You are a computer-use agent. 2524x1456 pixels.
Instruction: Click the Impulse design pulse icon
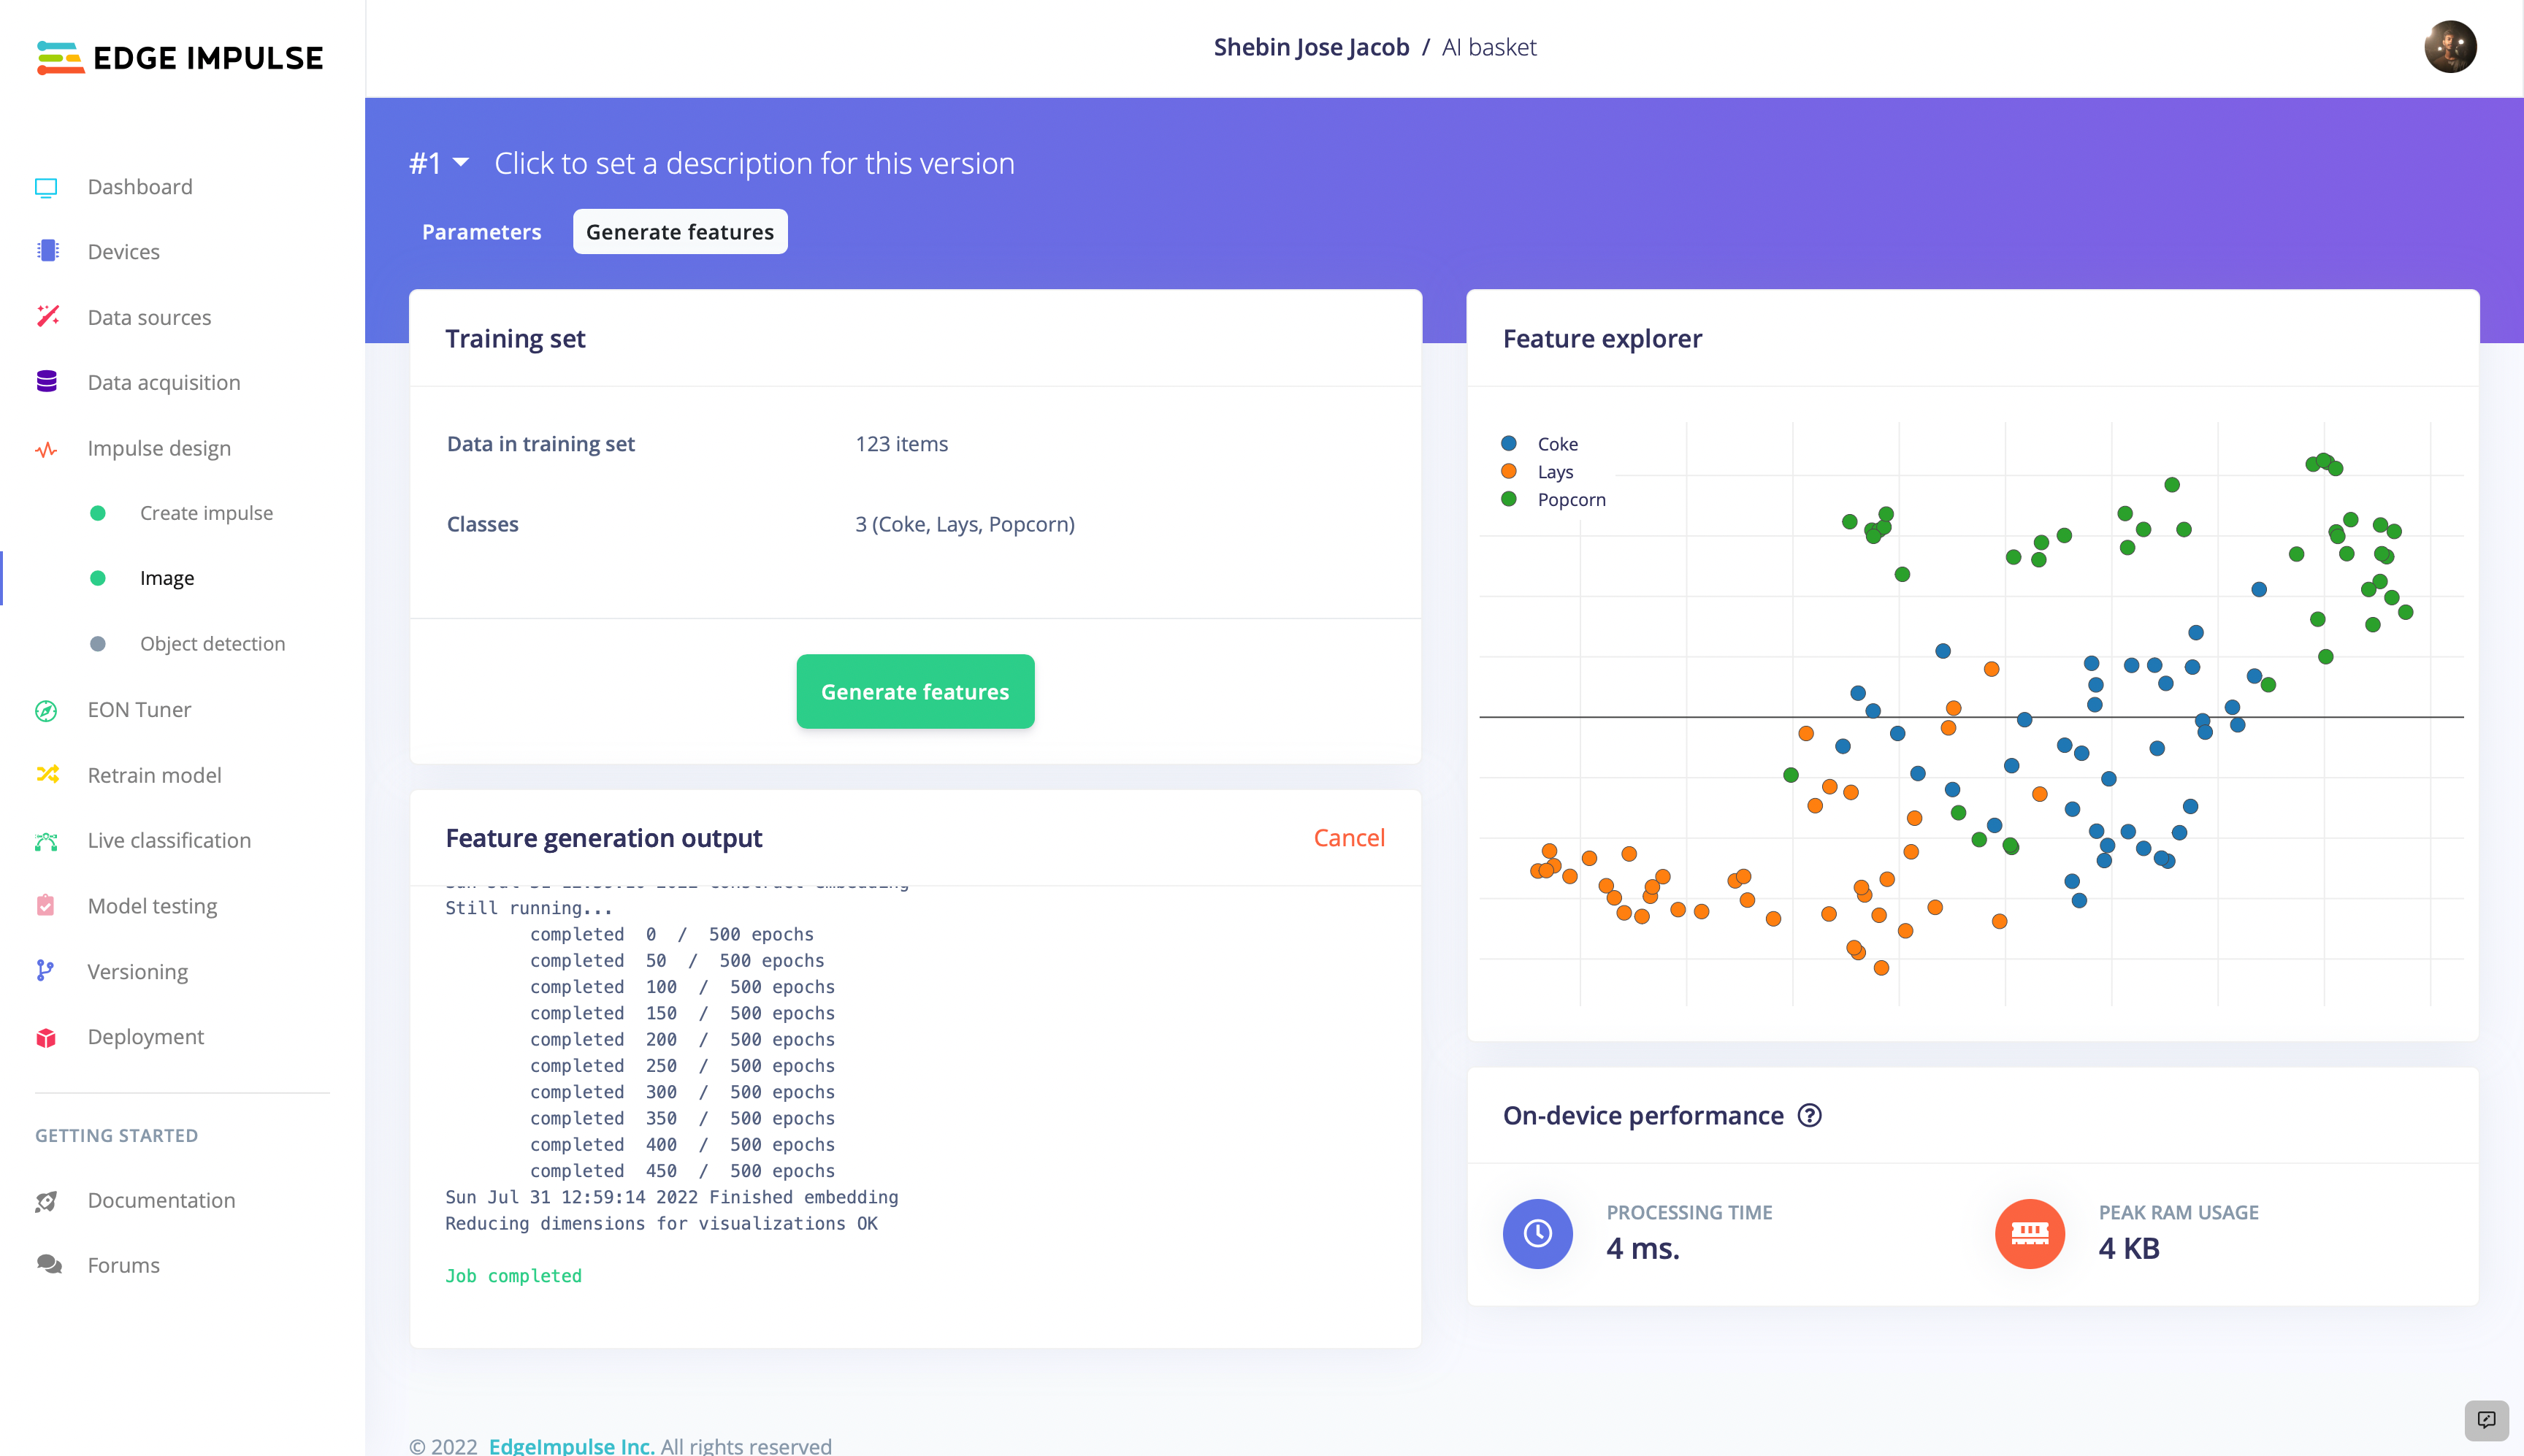click(x=46, y=449)
